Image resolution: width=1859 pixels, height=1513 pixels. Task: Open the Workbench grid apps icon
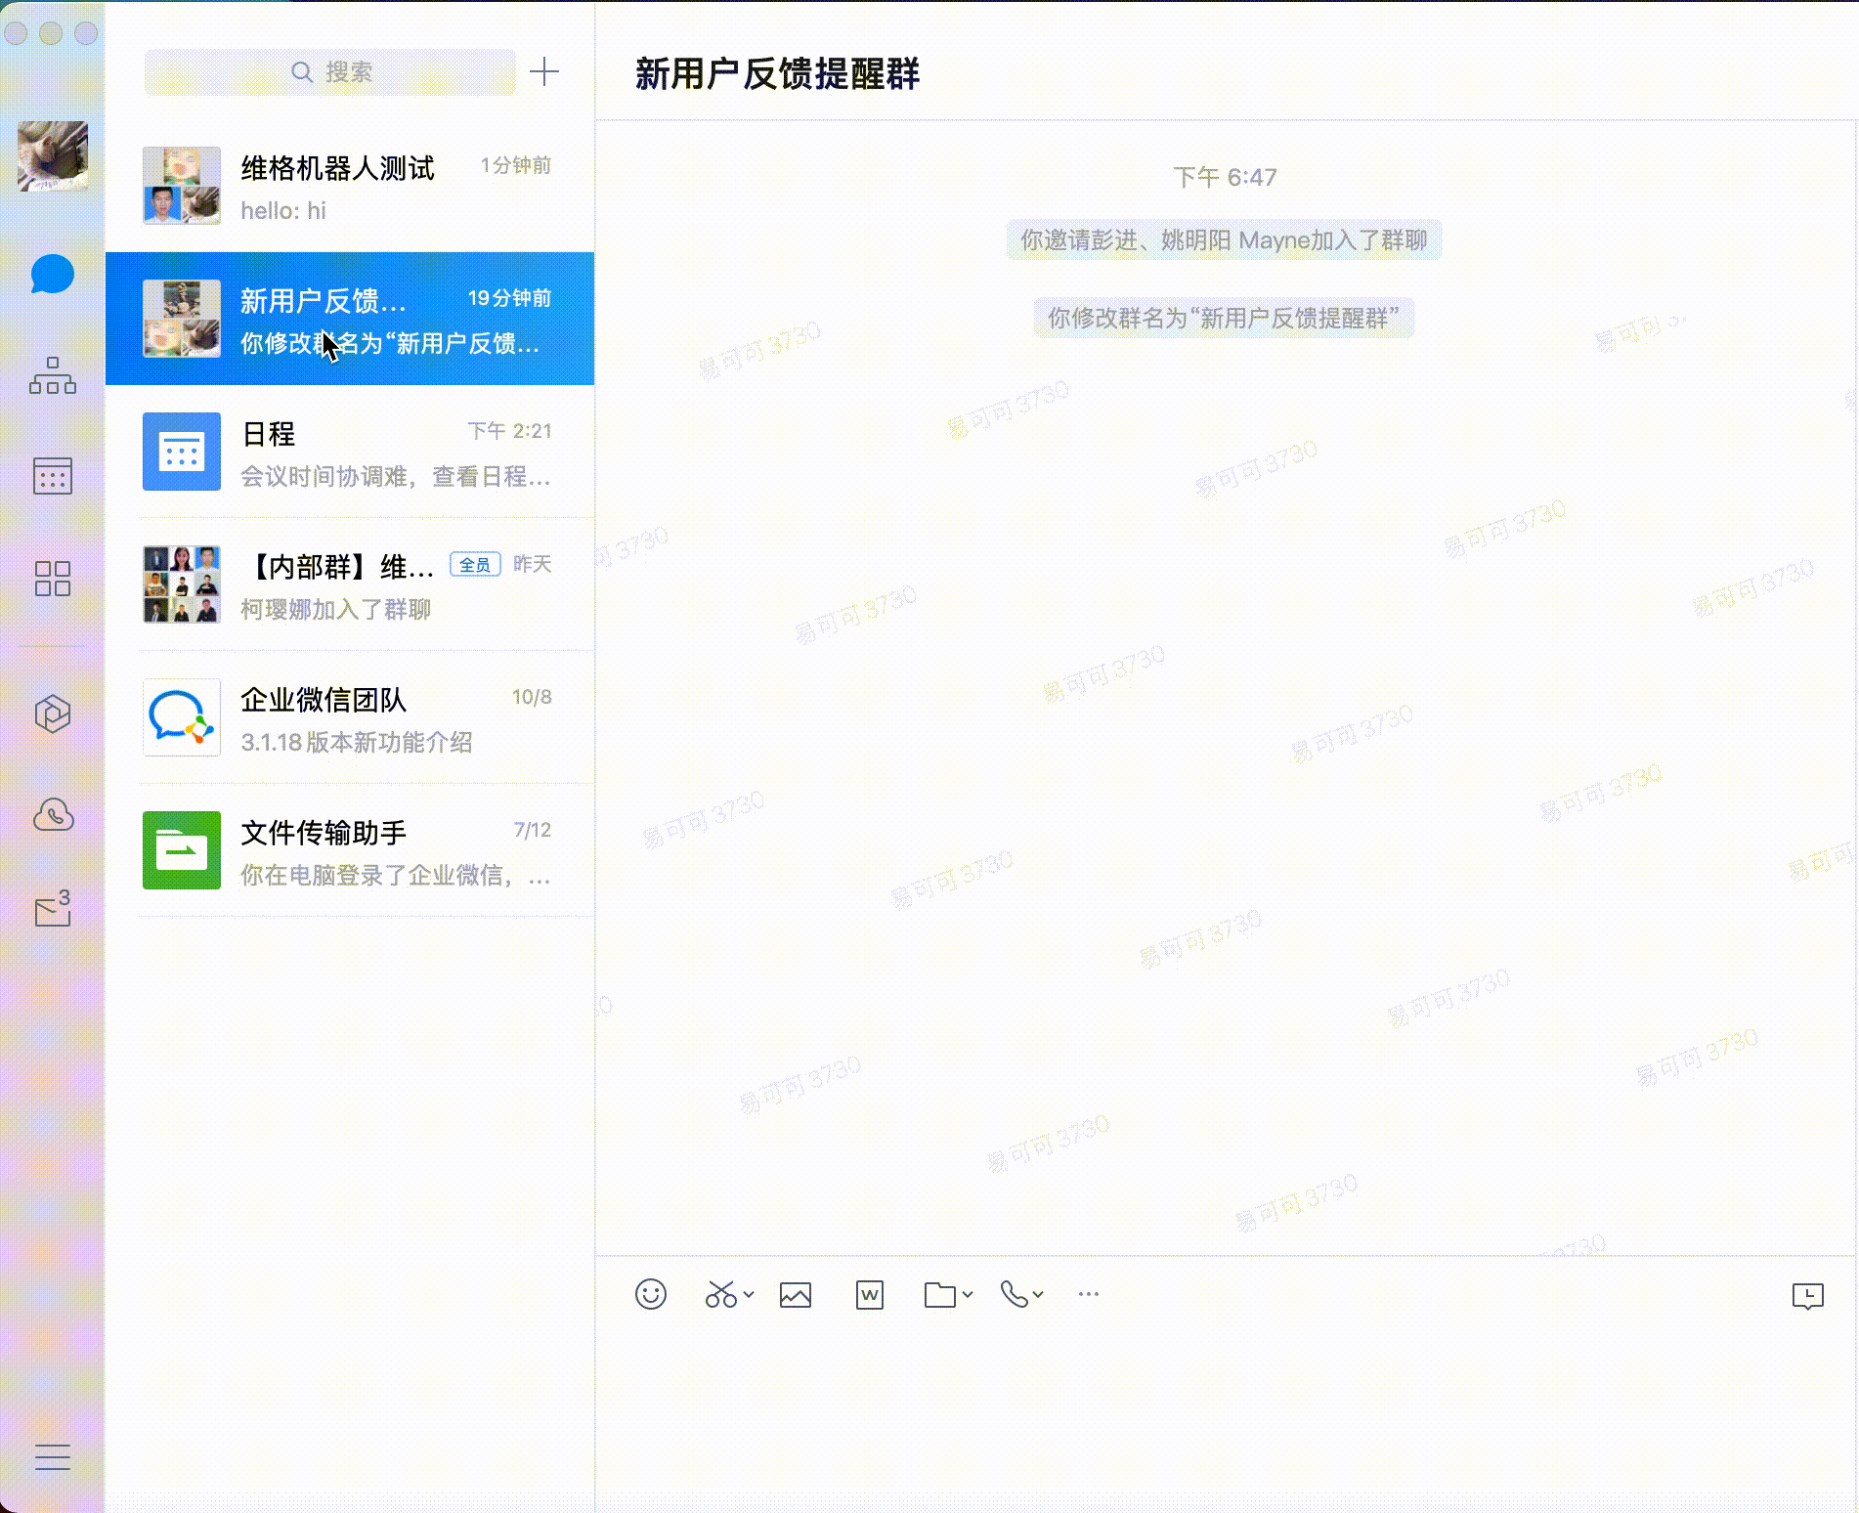(53, 578)
